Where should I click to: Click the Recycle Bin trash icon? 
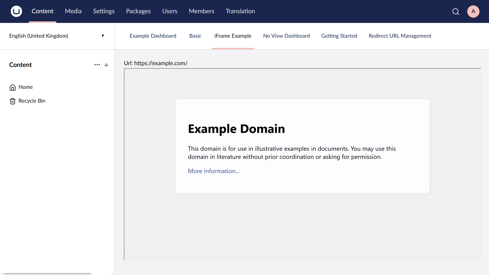click(x=12, y=101)
